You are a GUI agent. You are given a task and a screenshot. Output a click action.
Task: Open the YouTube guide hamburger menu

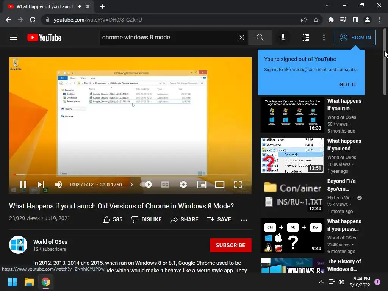coord(14,38)
